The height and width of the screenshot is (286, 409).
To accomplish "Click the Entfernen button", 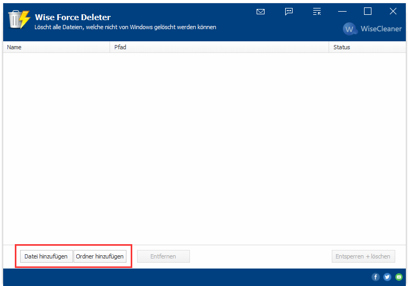I will pos(163,256).
